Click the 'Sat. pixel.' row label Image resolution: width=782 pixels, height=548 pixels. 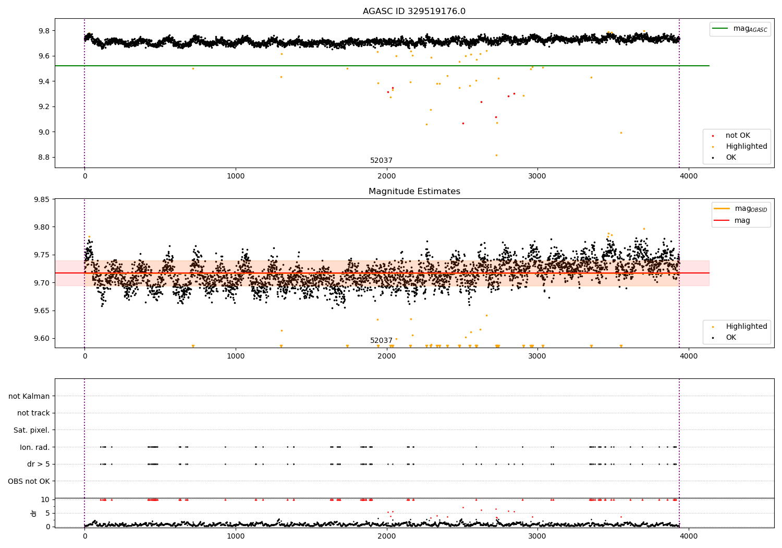point(32,430)
